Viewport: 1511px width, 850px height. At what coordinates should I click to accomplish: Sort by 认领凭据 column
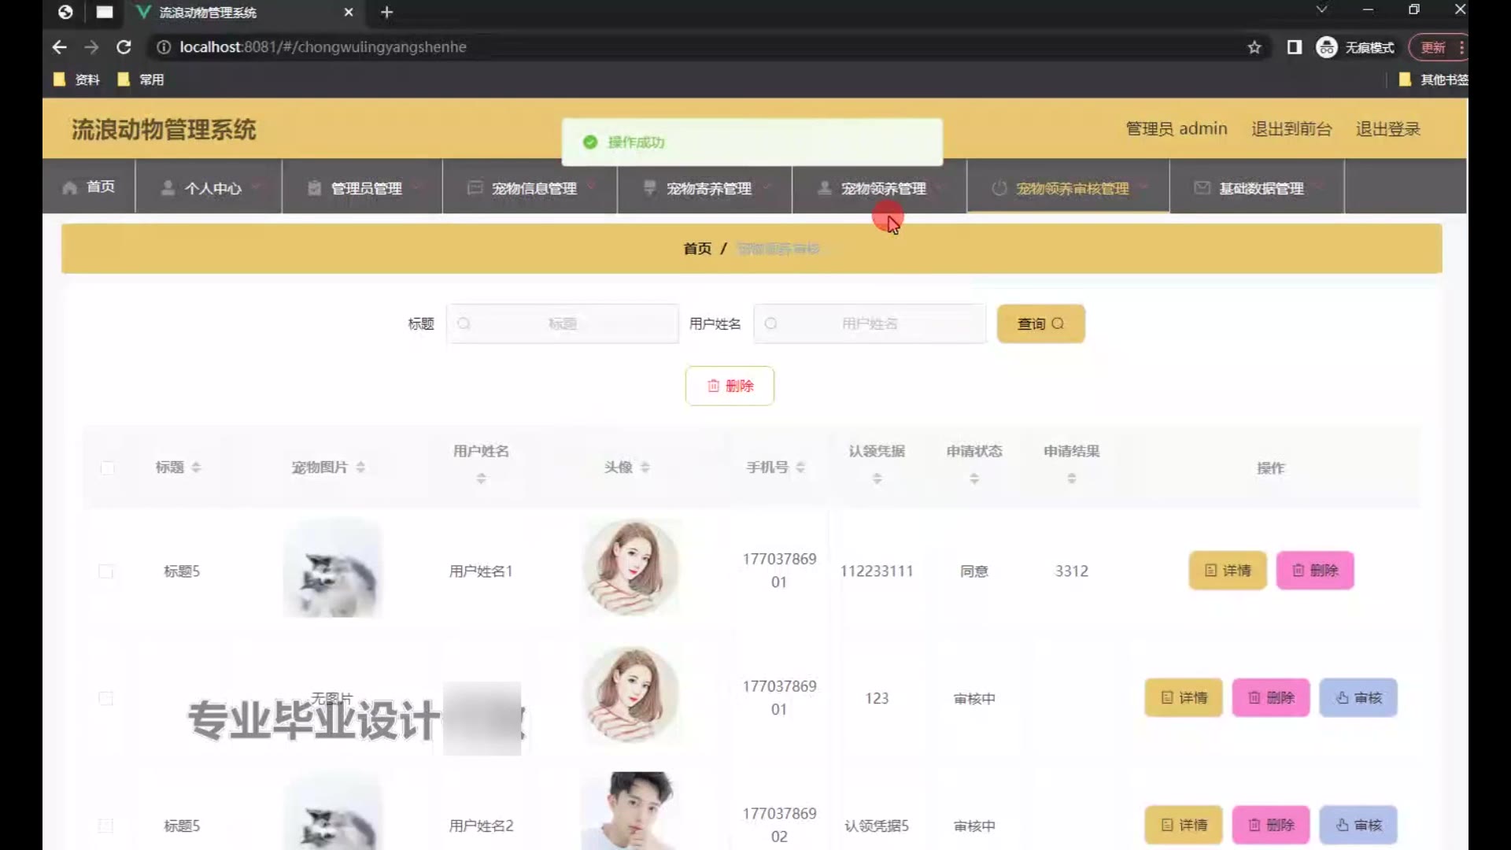[x=877, y=479]
